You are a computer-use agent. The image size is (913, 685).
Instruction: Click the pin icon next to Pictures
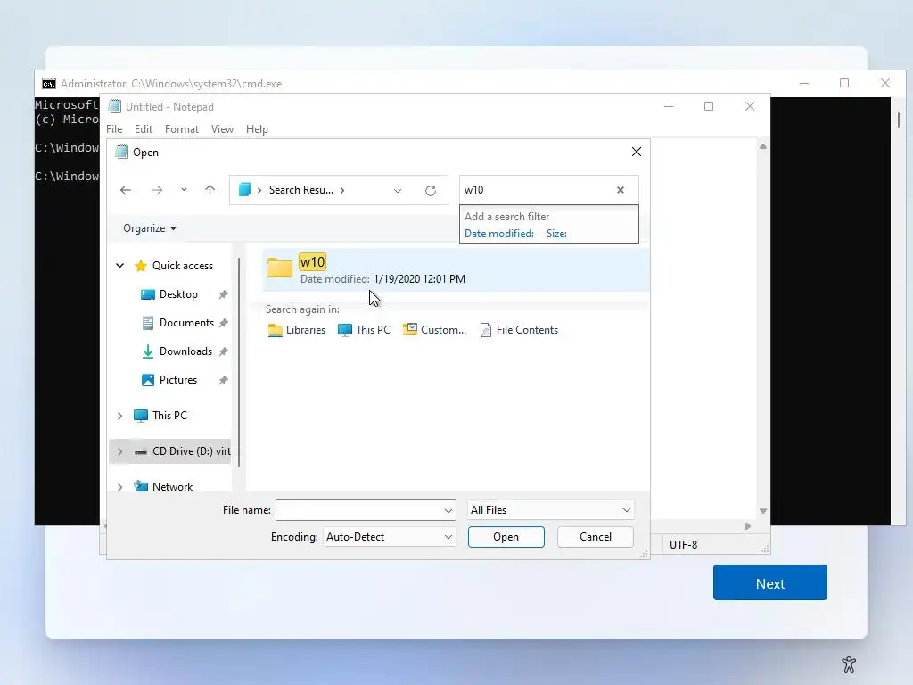(x=223, y=380)
